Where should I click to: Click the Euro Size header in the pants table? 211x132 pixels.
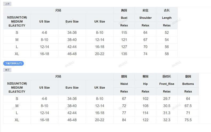pos(72,88)
